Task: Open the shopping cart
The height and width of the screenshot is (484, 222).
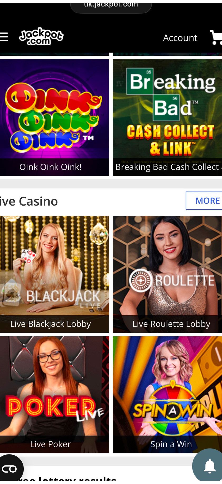Action: [216, 37]
